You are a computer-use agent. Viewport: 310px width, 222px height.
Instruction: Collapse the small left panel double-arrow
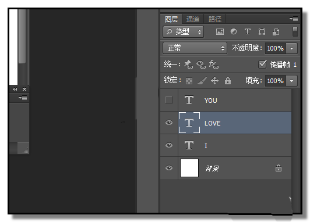click(15, 89)
